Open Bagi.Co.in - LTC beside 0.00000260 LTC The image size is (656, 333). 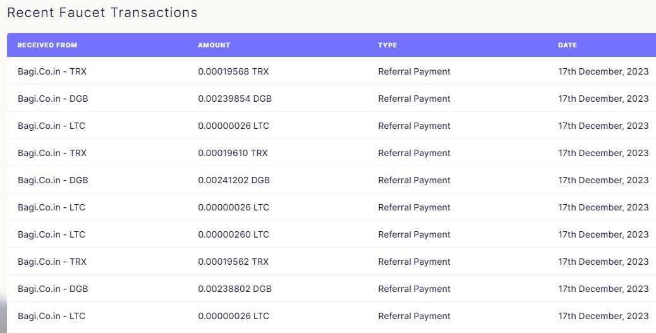tap(51, 234)
